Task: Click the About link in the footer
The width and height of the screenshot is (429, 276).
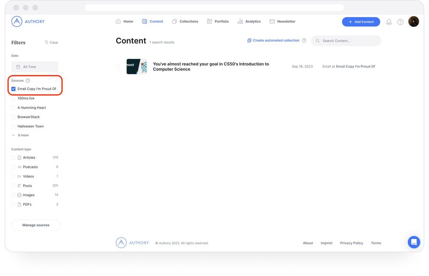Action: pyautogui.click(x=308, y=243)
